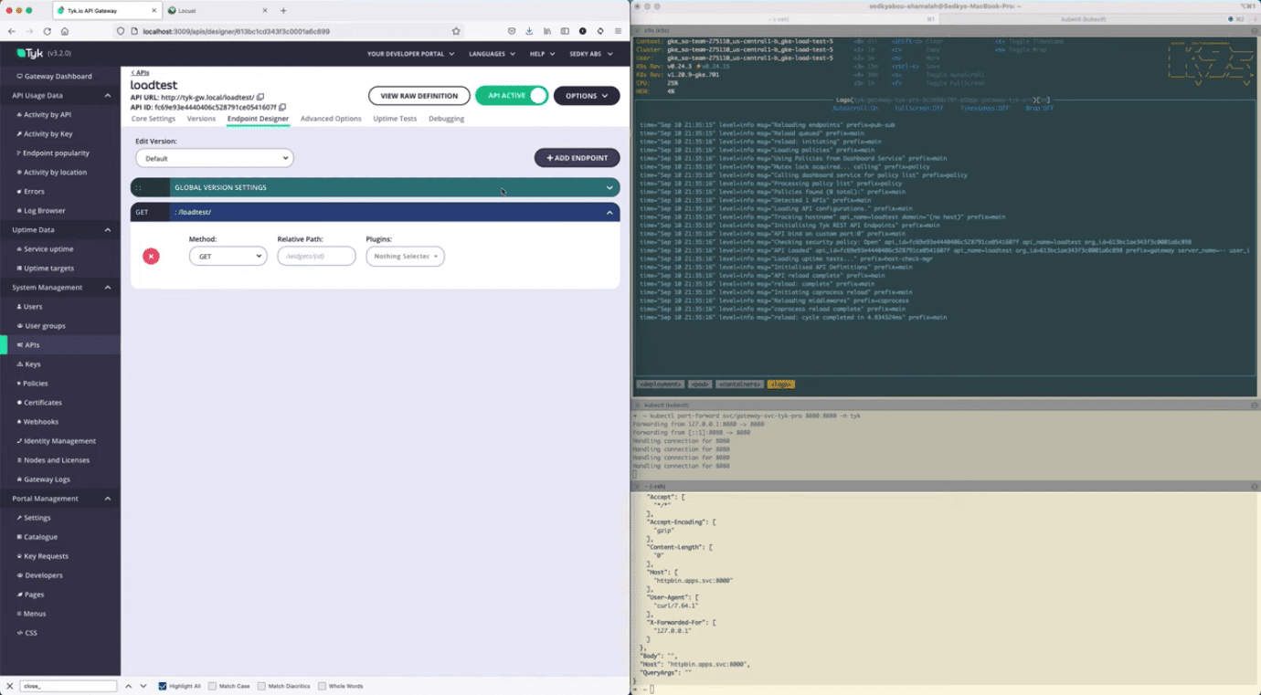This screenshot has width=1261, height=695.
Task: Enable Whole Words option
Action: (322, 686)
